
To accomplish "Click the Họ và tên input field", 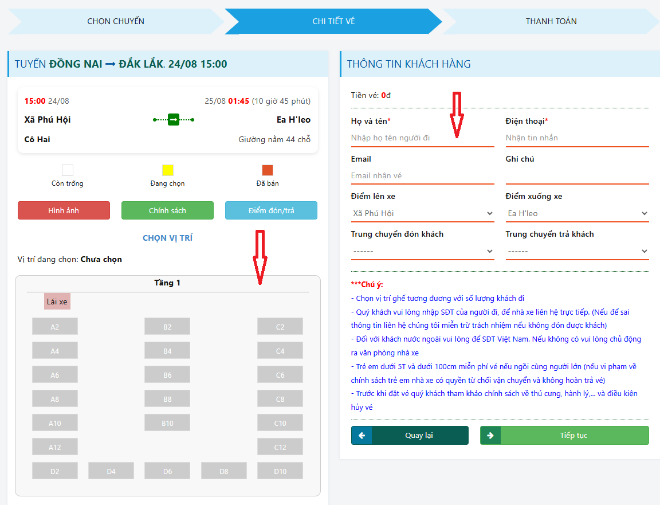I will (422, 138).
